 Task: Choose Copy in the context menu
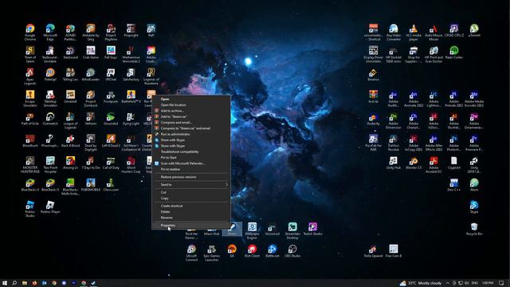pyautogui.click(x=191, y=199)
